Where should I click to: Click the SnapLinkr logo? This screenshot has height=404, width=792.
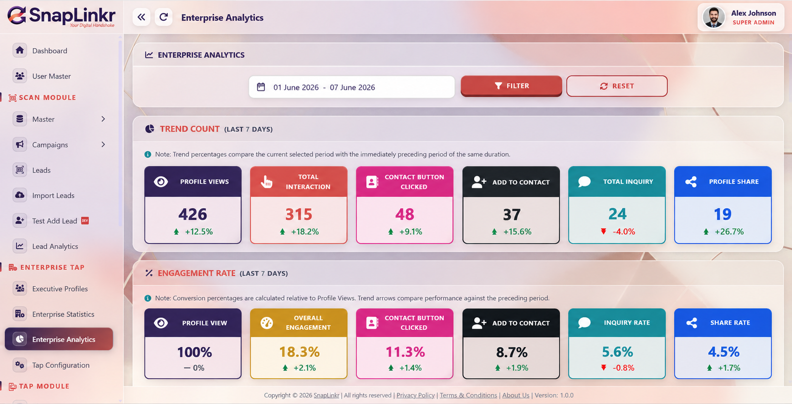click(61, 16)
